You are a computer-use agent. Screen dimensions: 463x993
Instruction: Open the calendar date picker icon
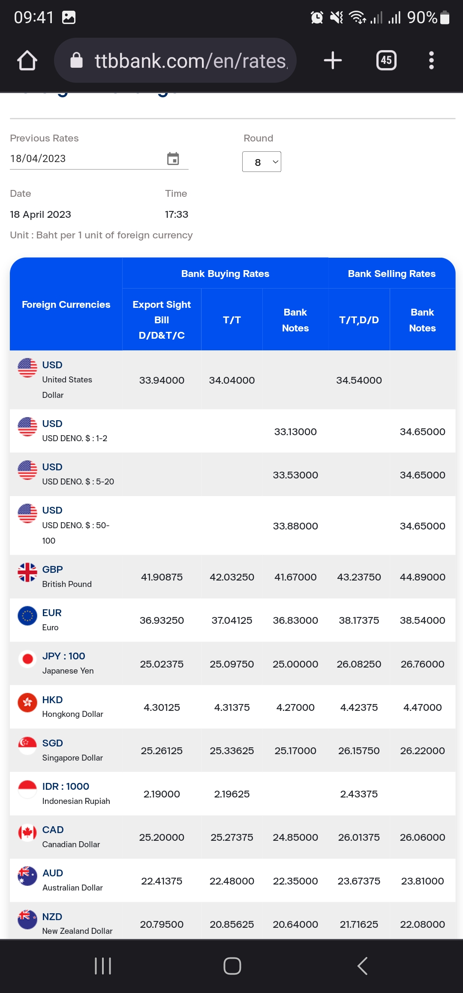point(173,159)
